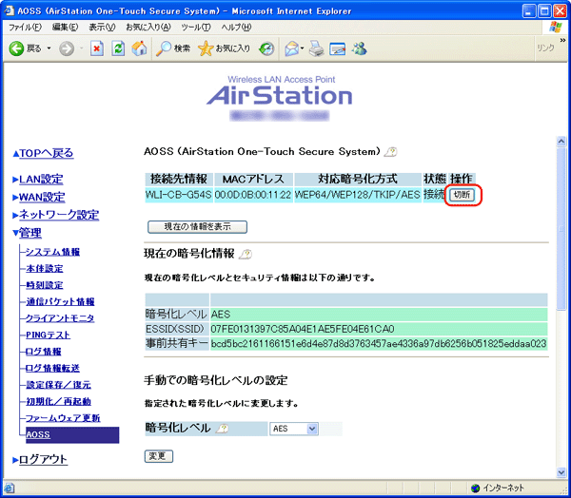Open the 初期化/再起動 link
The height and width of the screenshot is (498, 571).
coord(58,401)
